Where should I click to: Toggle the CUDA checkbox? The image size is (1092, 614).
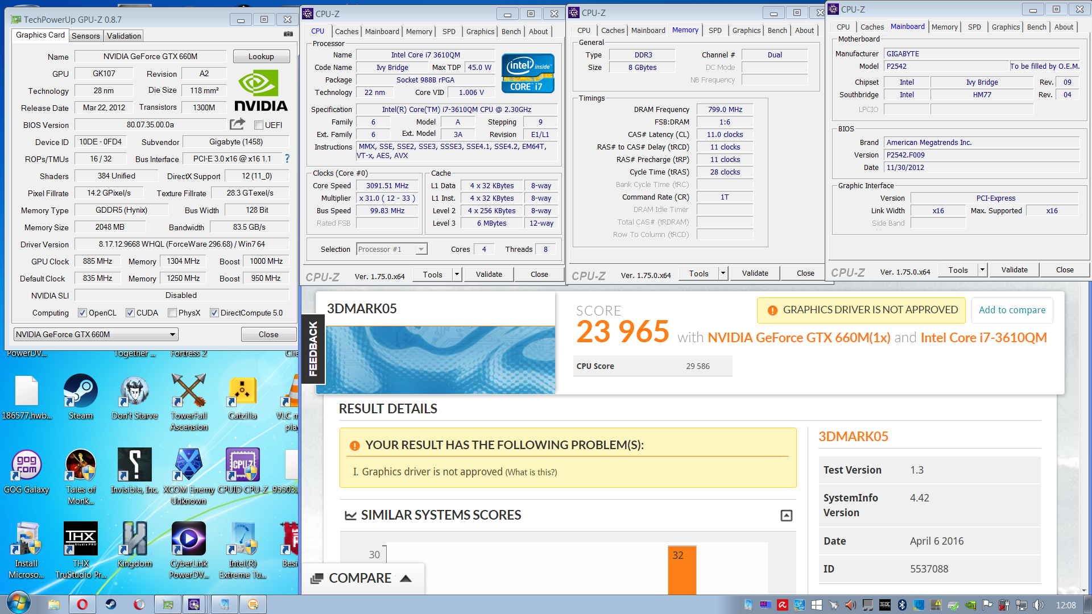click(x=130, y=313)
